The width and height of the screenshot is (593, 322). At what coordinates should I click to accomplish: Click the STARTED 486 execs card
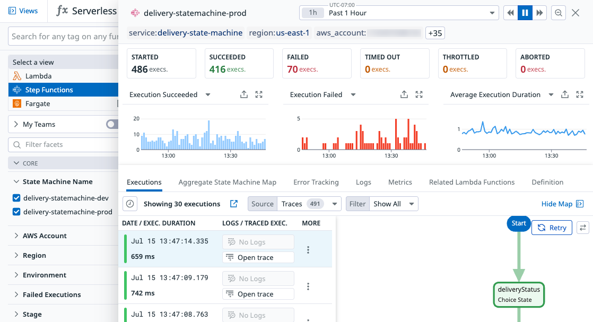161,63
